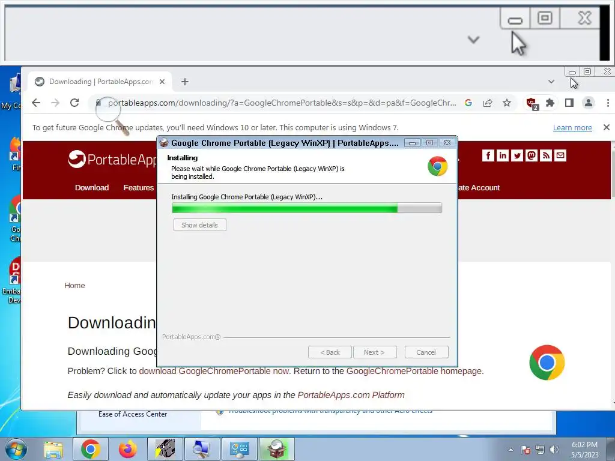Open the Extensions puzzle icon
This screenshot has width=615, height=461.
[x=550, y=103]
